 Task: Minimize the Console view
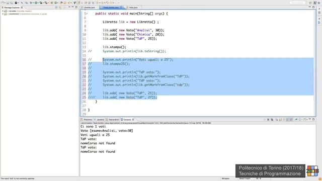pos(310,119)
